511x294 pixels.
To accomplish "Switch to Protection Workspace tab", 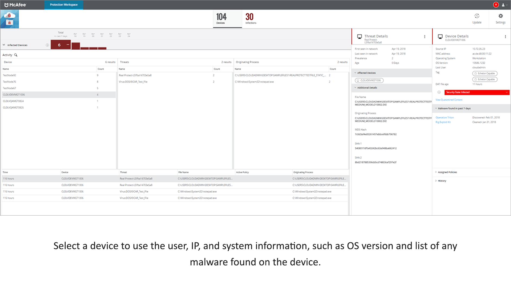I will pyautogui.click(x=64, y=5).
